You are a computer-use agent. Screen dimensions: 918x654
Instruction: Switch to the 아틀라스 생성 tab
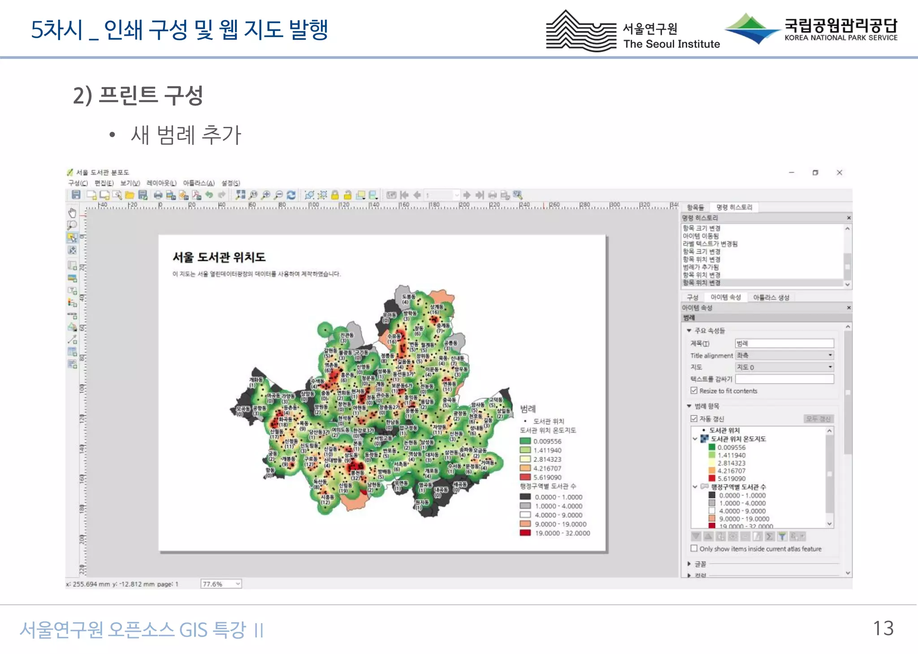tap(771, 297)
